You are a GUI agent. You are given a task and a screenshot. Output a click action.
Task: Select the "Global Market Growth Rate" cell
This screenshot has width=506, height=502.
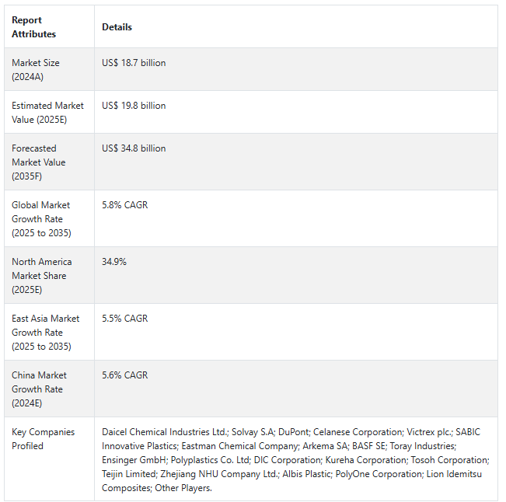pyautogui.click(x=40, y=219)
